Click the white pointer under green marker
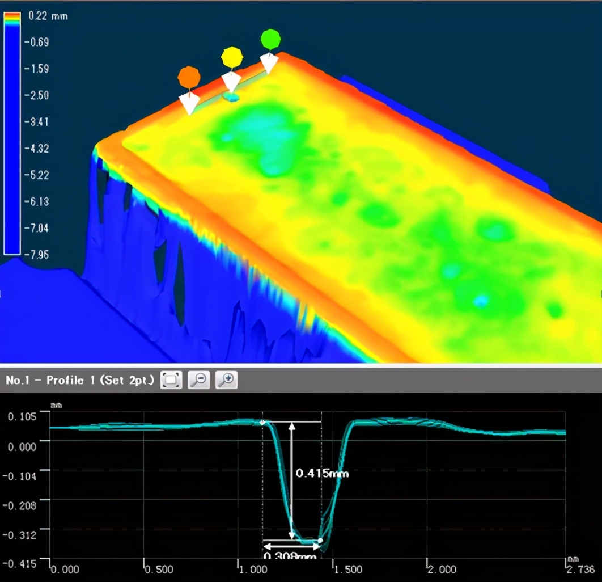This screenshot has height=582, width=602. point(269,63)
